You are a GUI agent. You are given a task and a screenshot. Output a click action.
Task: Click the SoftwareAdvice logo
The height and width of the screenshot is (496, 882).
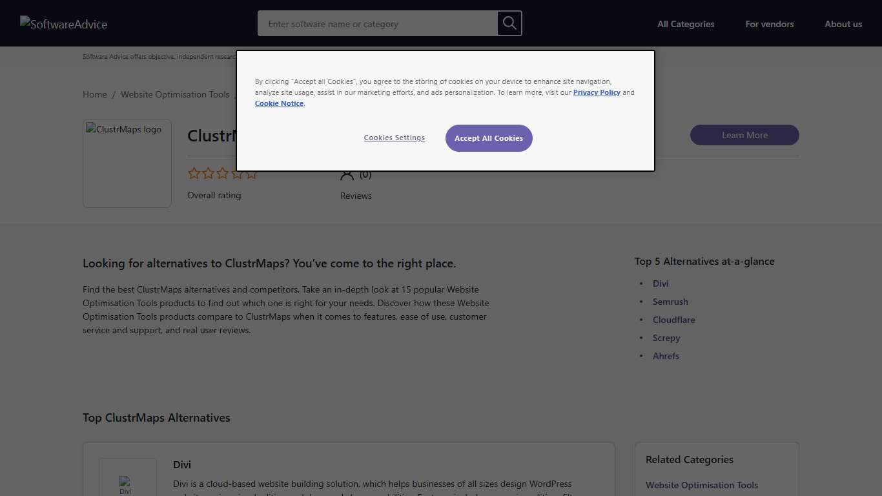click(x=63, y=24)
